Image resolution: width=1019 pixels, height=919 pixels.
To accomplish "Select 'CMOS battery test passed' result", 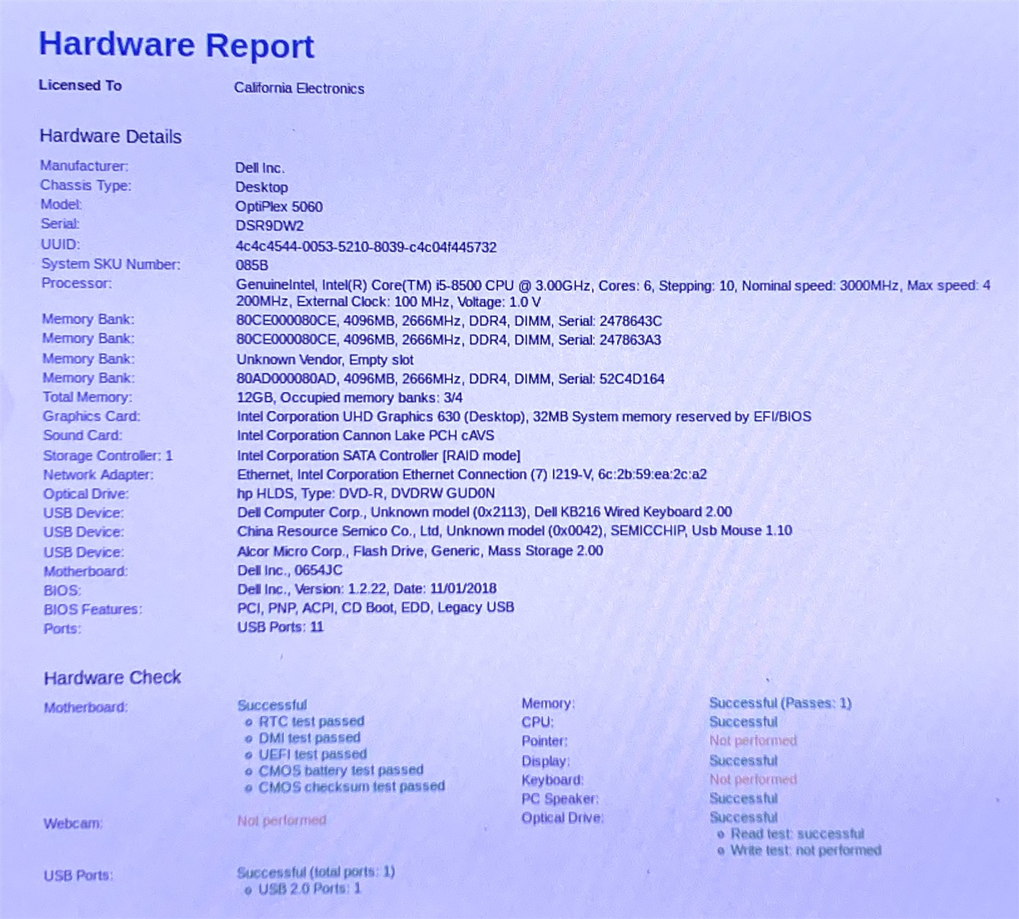I will [x=341, y=771].
